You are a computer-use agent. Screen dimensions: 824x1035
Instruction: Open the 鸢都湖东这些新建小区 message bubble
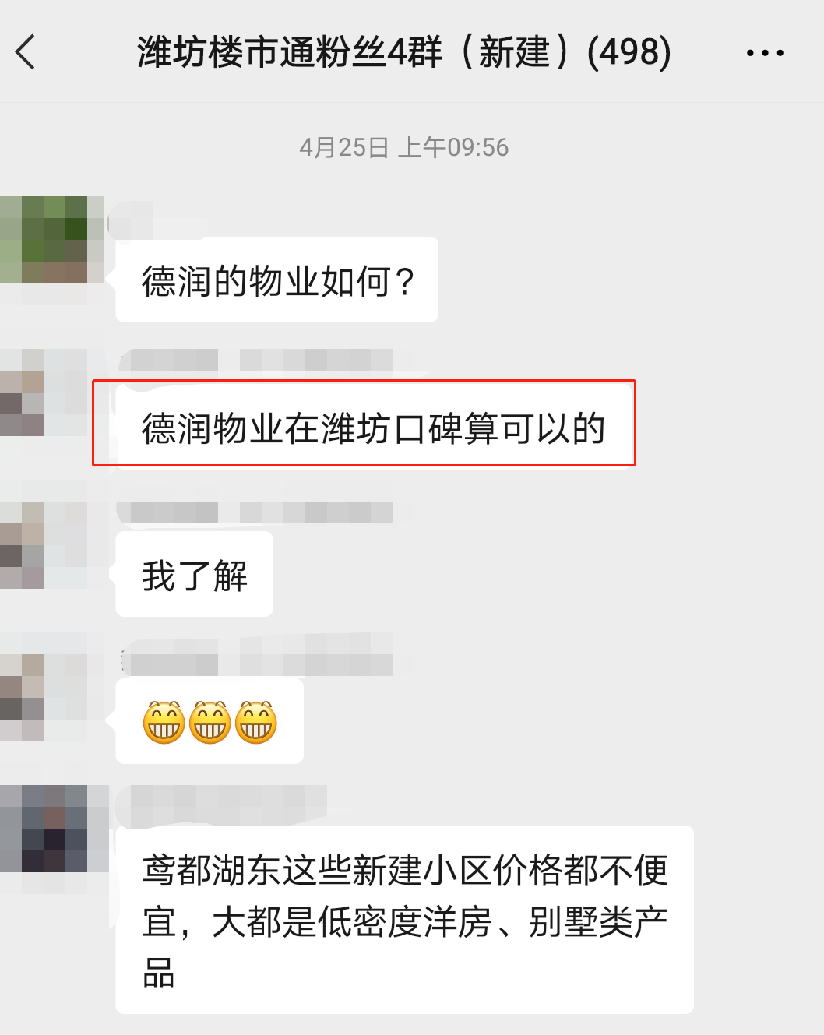pos(405,920)
